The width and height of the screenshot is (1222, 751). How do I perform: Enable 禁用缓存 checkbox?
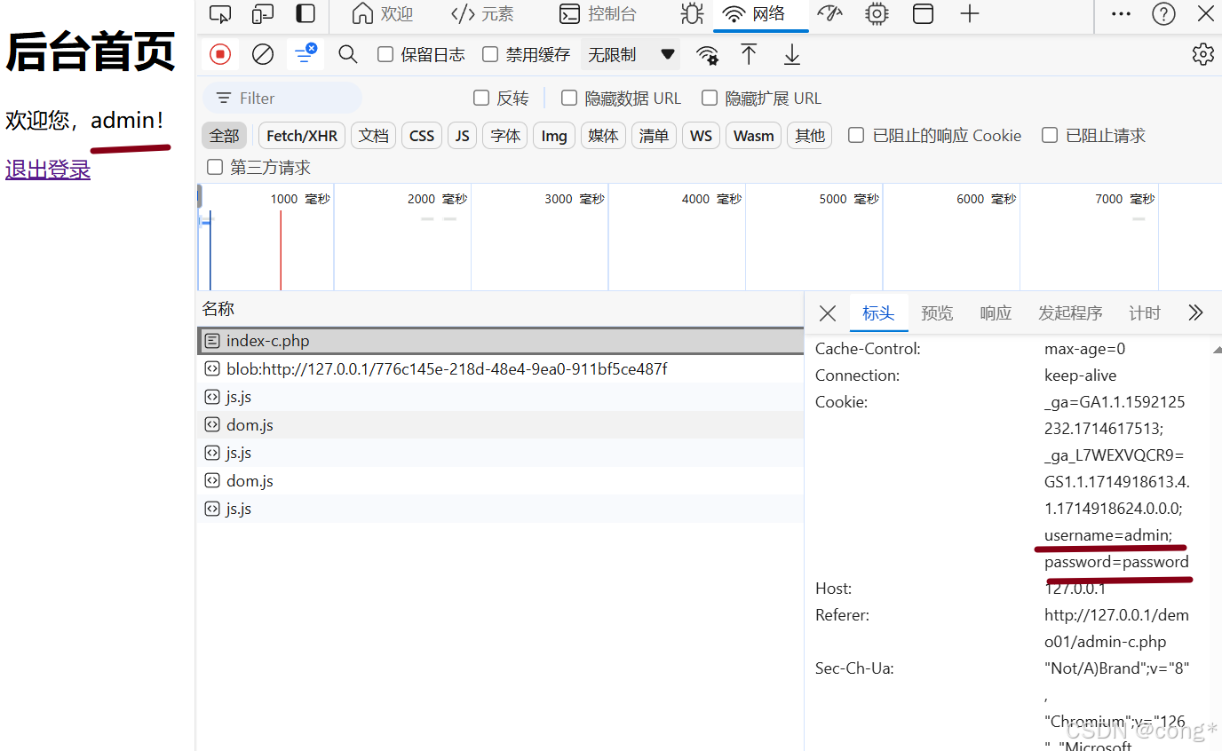click(490, 54)
